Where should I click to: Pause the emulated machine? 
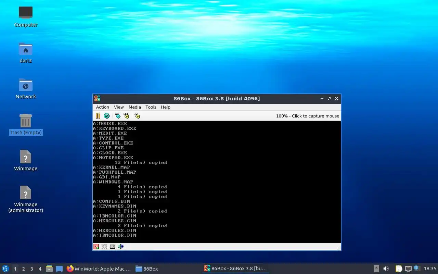click(x=98, y=116)
